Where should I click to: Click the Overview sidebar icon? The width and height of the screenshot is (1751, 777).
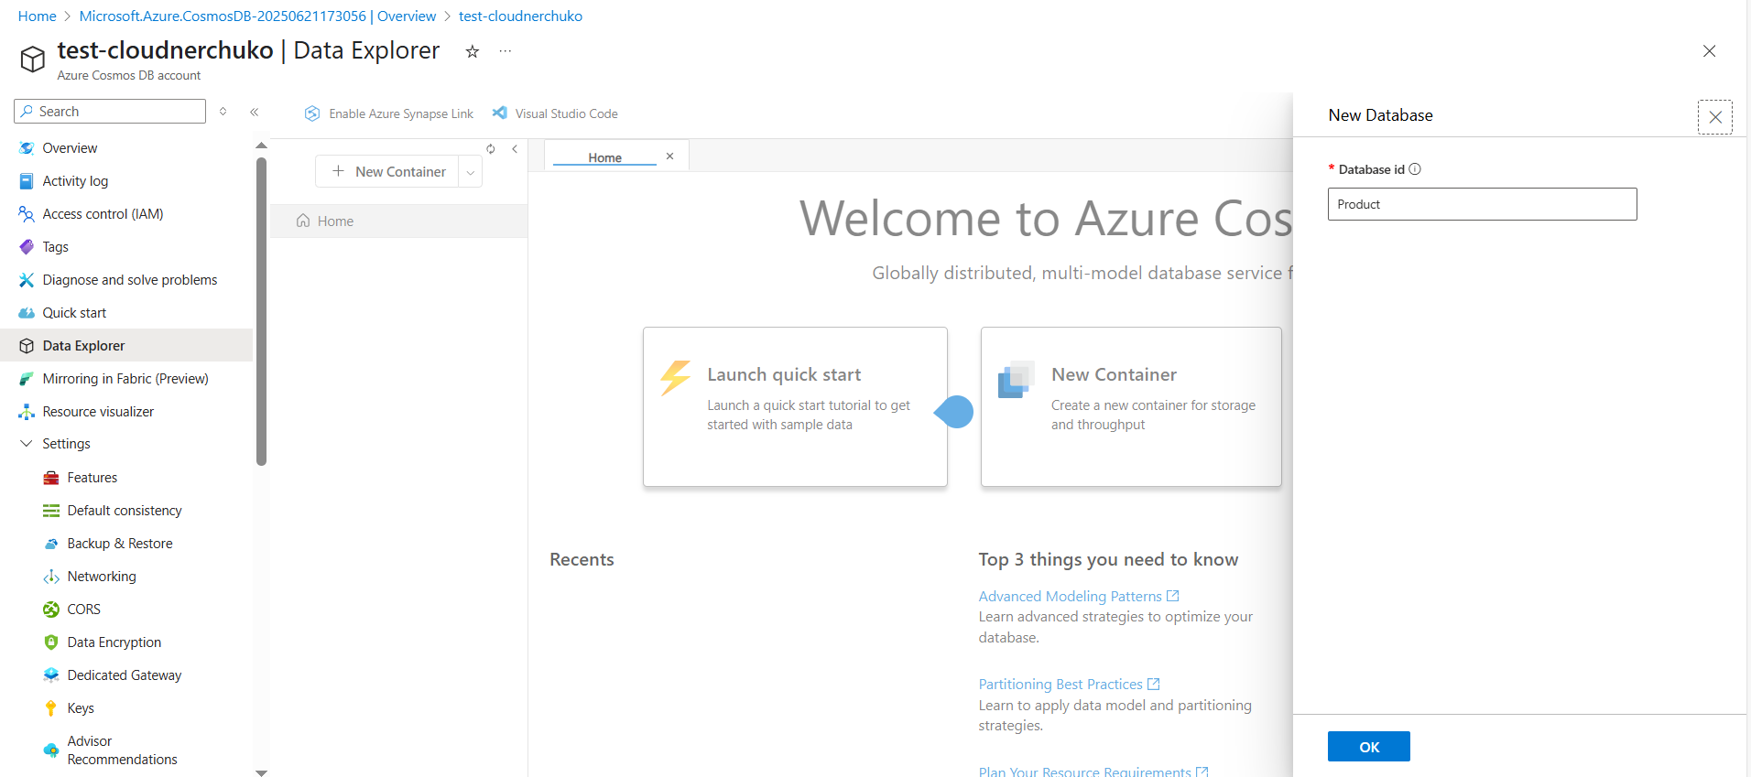click(27, 148)
